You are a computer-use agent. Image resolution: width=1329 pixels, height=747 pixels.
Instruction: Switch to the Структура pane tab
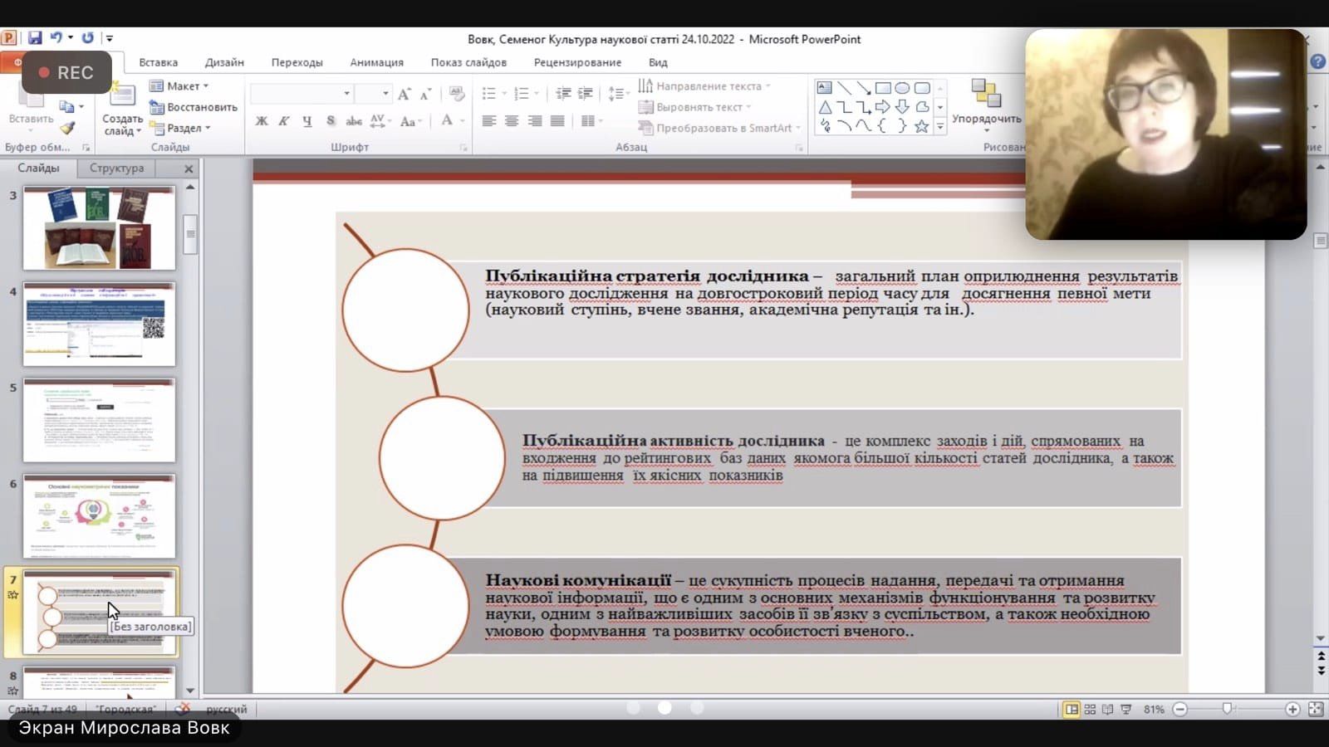tap(116, 168)
